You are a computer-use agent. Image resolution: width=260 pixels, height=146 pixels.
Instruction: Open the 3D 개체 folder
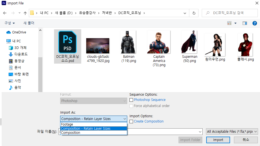(x=17, y=48)
